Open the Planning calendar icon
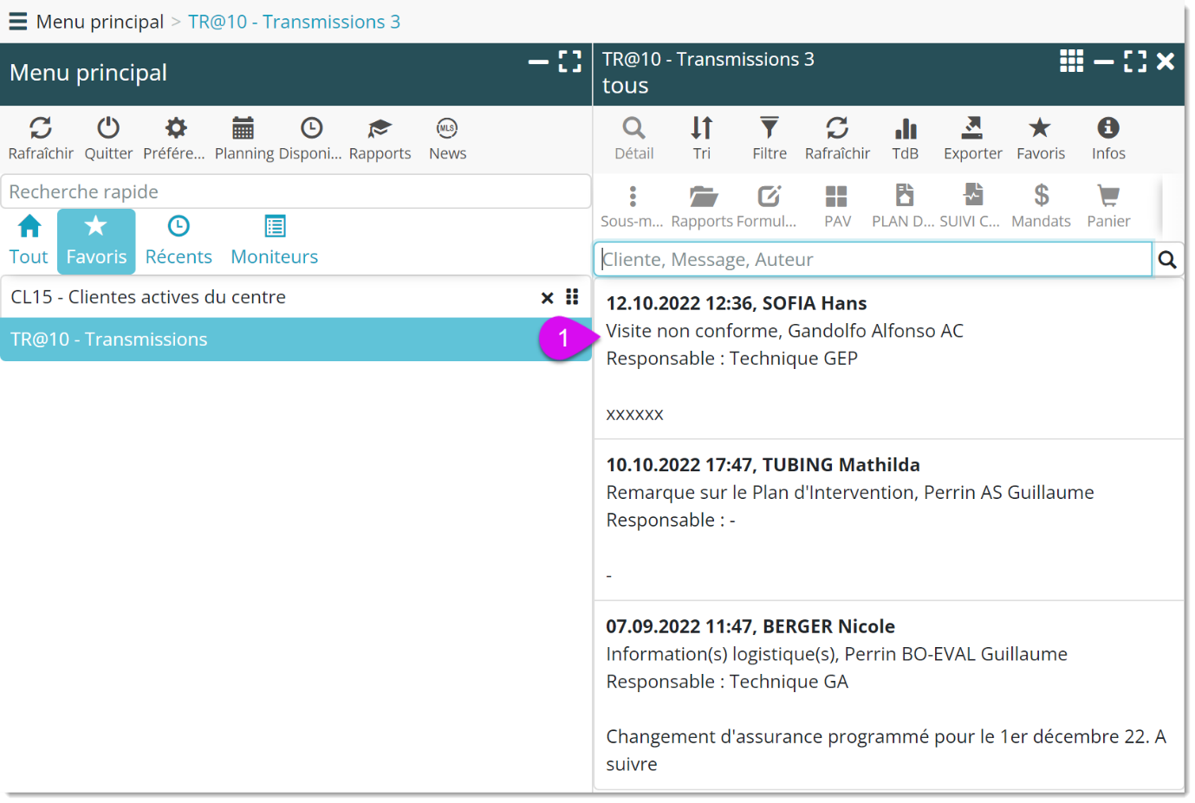The height and width of the screenshot is (803, 1195). tap(244, 129)
